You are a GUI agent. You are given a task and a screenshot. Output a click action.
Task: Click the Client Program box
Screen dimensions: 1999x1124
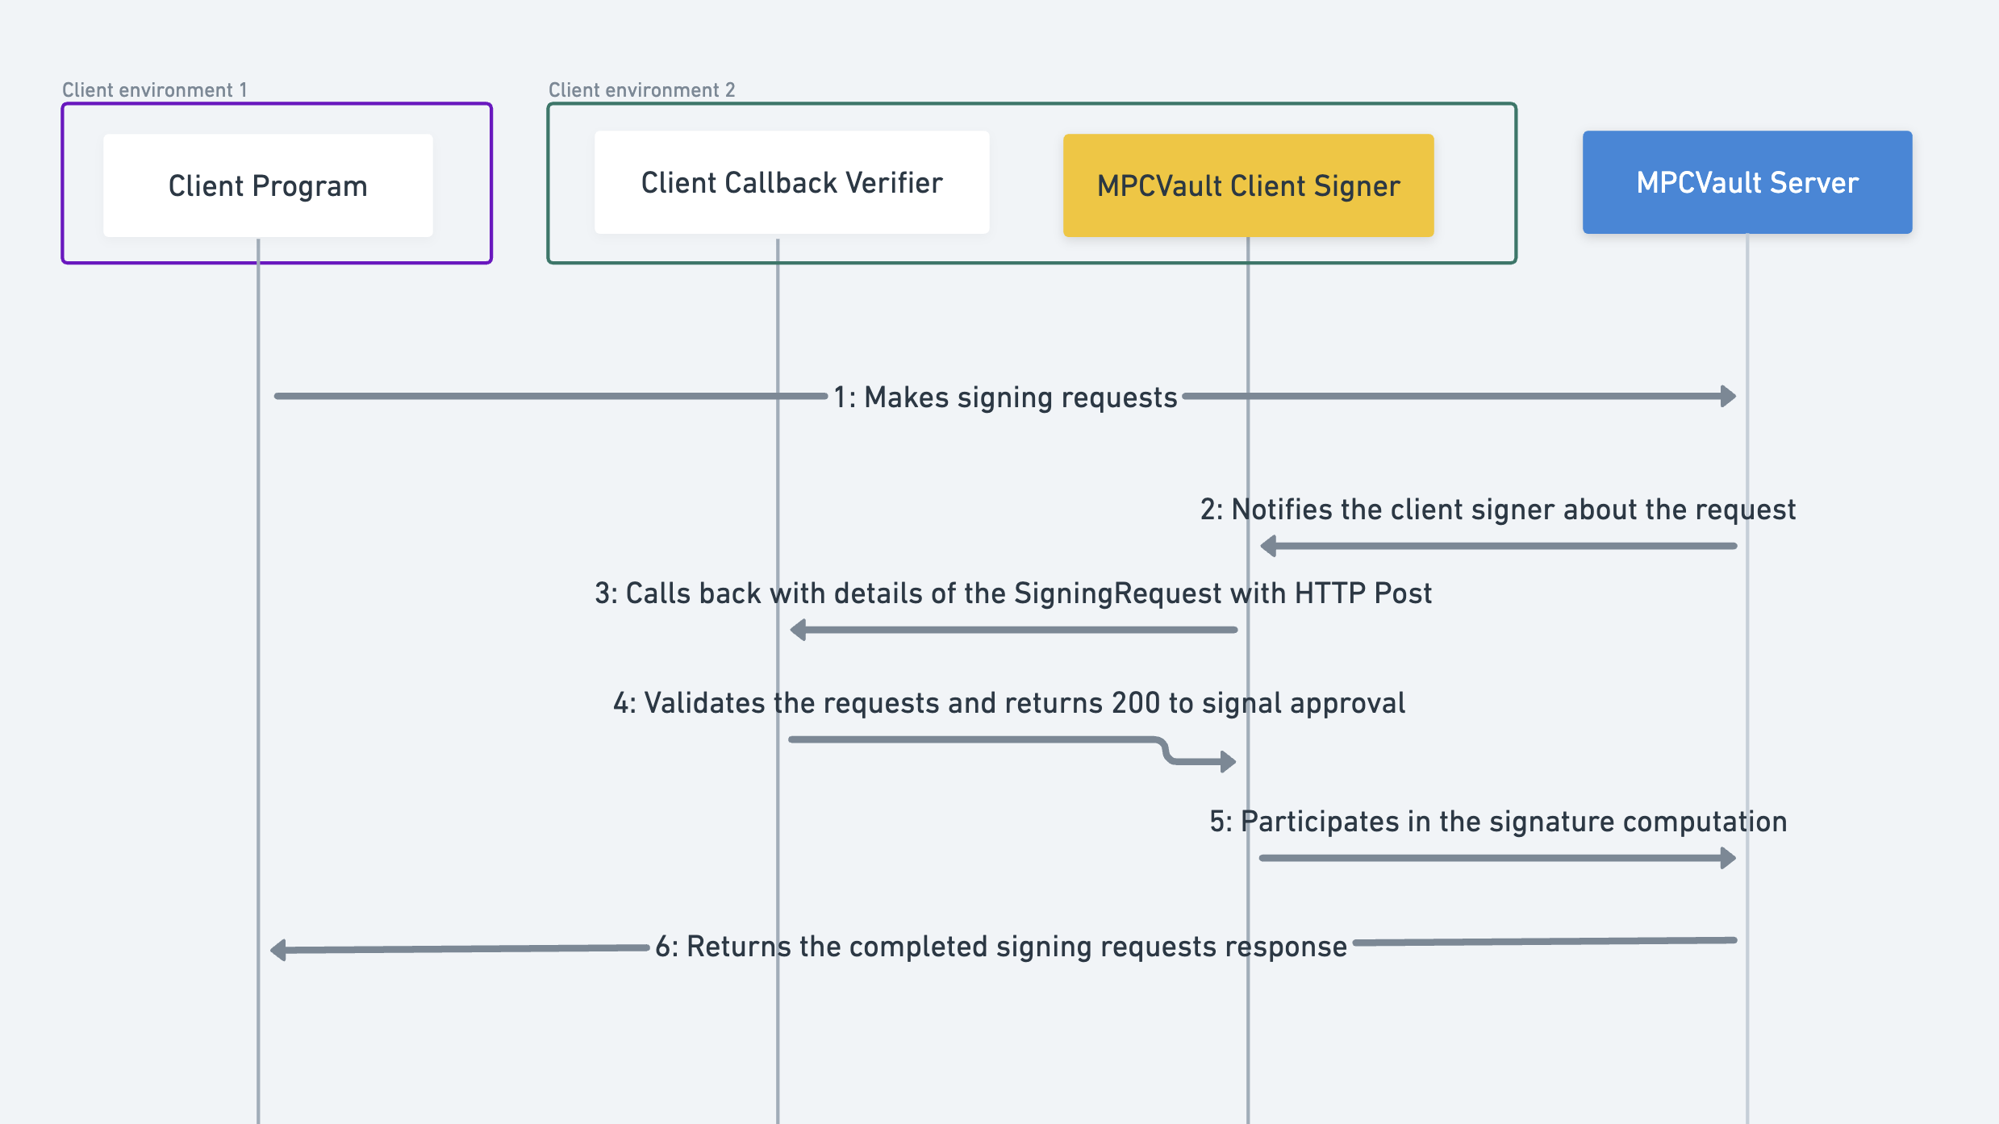point(268,185)
